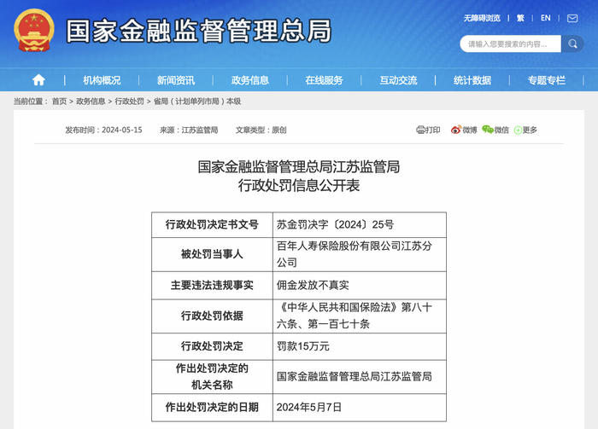The image size is (598, 429).
Task: Click 省局（计划单列市局）本级 breadcrumb
Action: 197,101
